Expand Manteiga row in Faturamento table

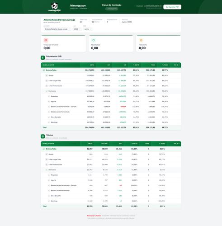(49, 122)
